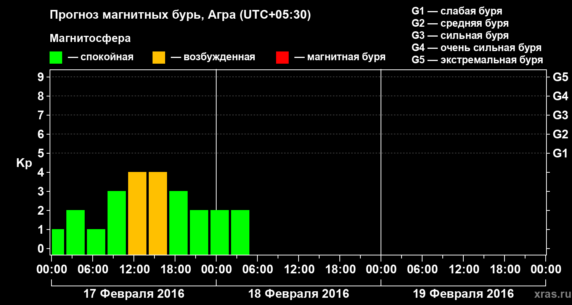Viewport: 572px width, 305px height.
Task: Click the 'G5' right axis label
Action: [561, 77]
